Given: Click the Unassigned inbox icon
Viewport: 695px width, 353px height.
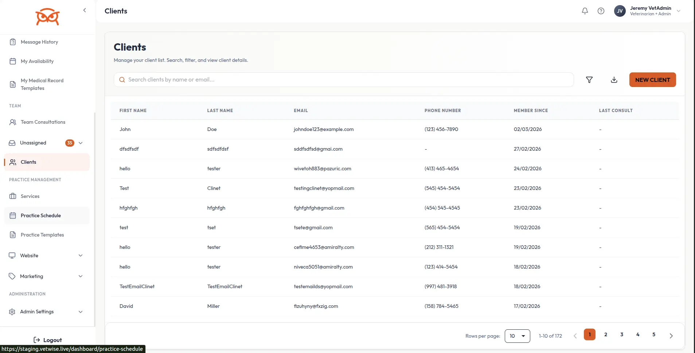Looking at the screenshot, I should click(12, 143).
